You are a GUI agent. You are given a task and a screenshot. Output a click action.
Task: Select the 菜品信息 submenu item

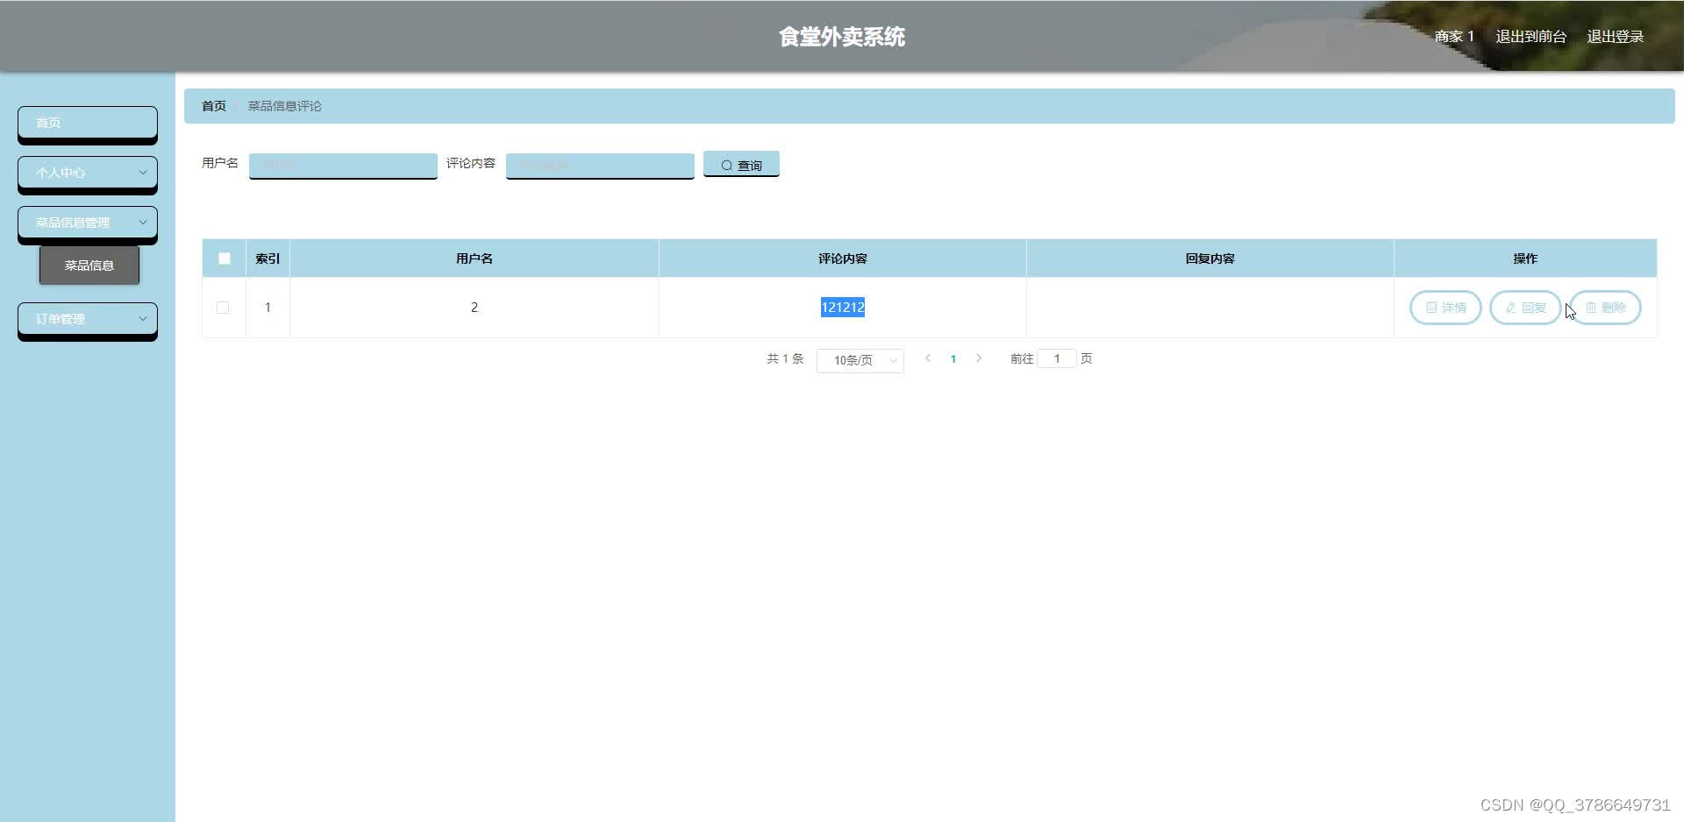click(89, 266)
